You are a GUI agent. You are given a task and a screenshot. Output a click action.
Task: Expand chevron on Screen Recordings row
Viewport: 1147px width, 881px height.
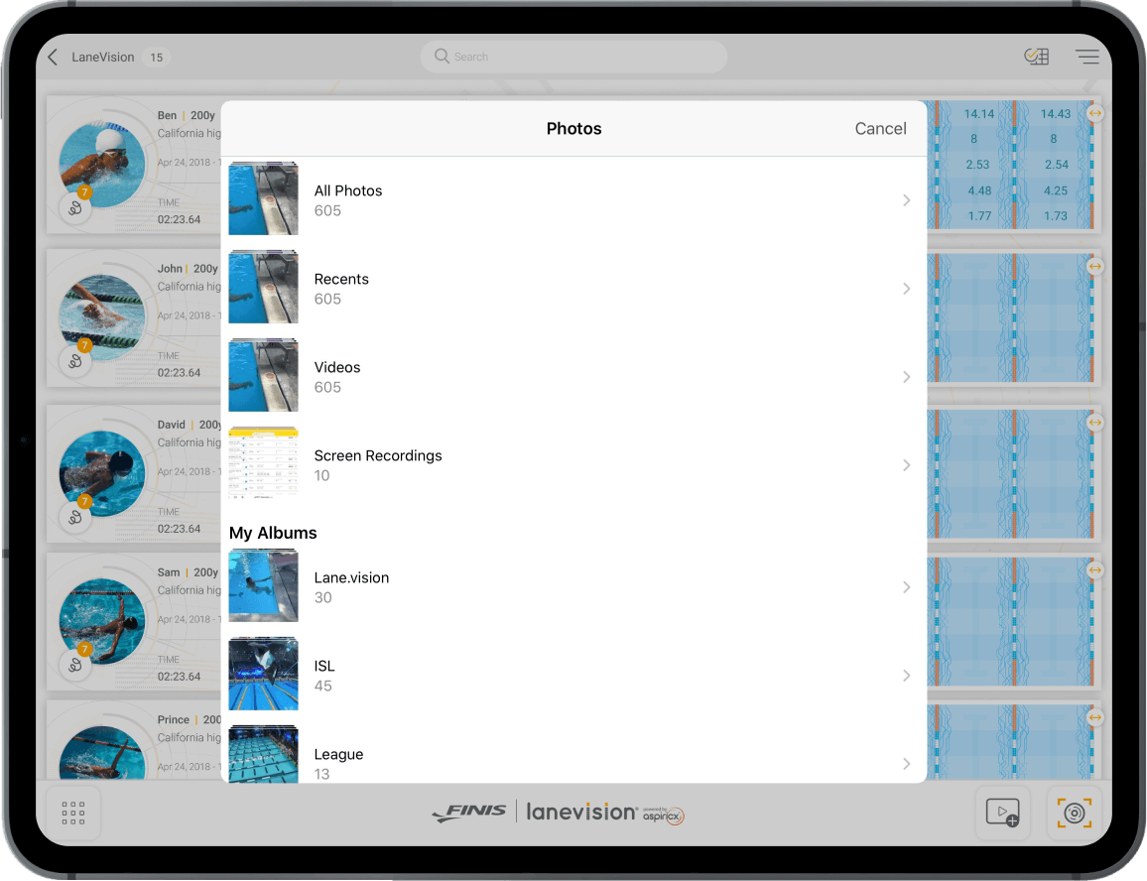(906, 465)
